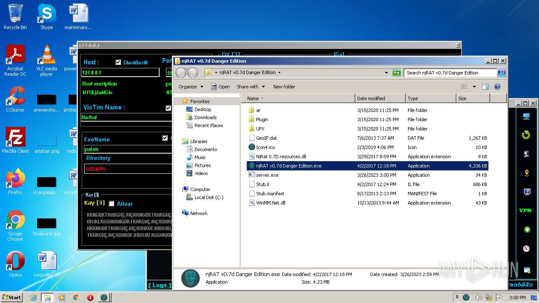The width and height of the screenshot is (539, 303).
Task: Click the green circular refresh arrow icon
Action: [526, 135]
